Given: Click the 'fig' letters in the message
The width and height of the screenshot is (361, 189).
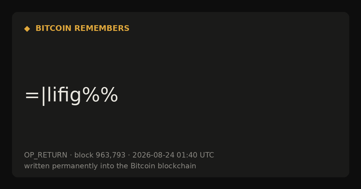Looking at the screenshot, I should click(69, 96).
